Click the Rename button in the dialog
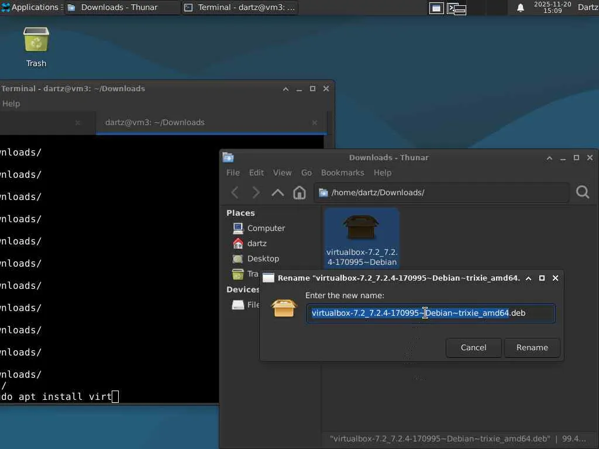The width and height of the screenshot is (599, 449). click(x=532, y=347)
